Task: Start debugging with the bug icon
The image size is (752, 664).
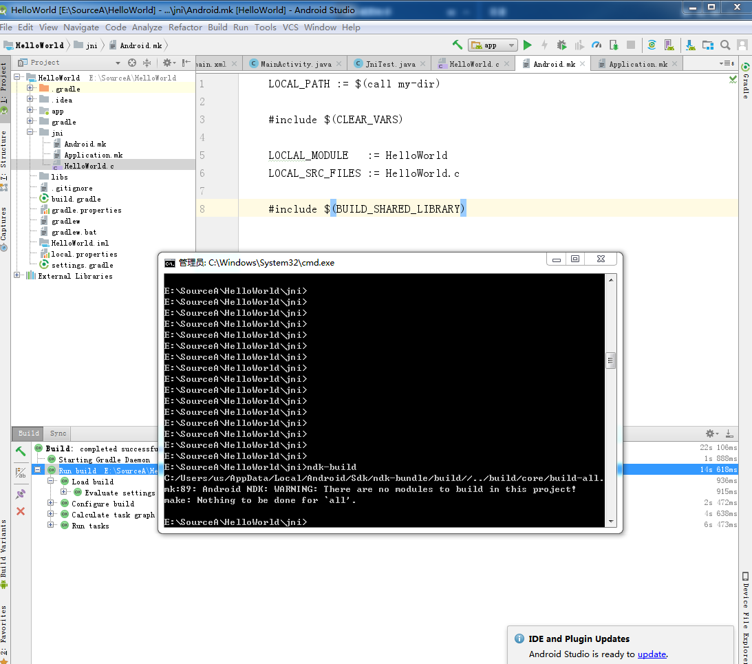Action: [x=561, y=45]
